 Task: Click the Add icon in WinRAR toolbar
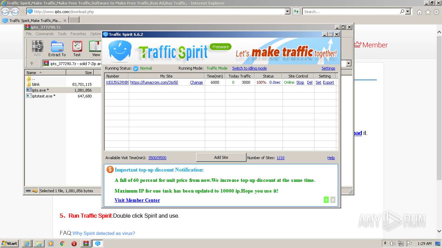click(37, 48)
